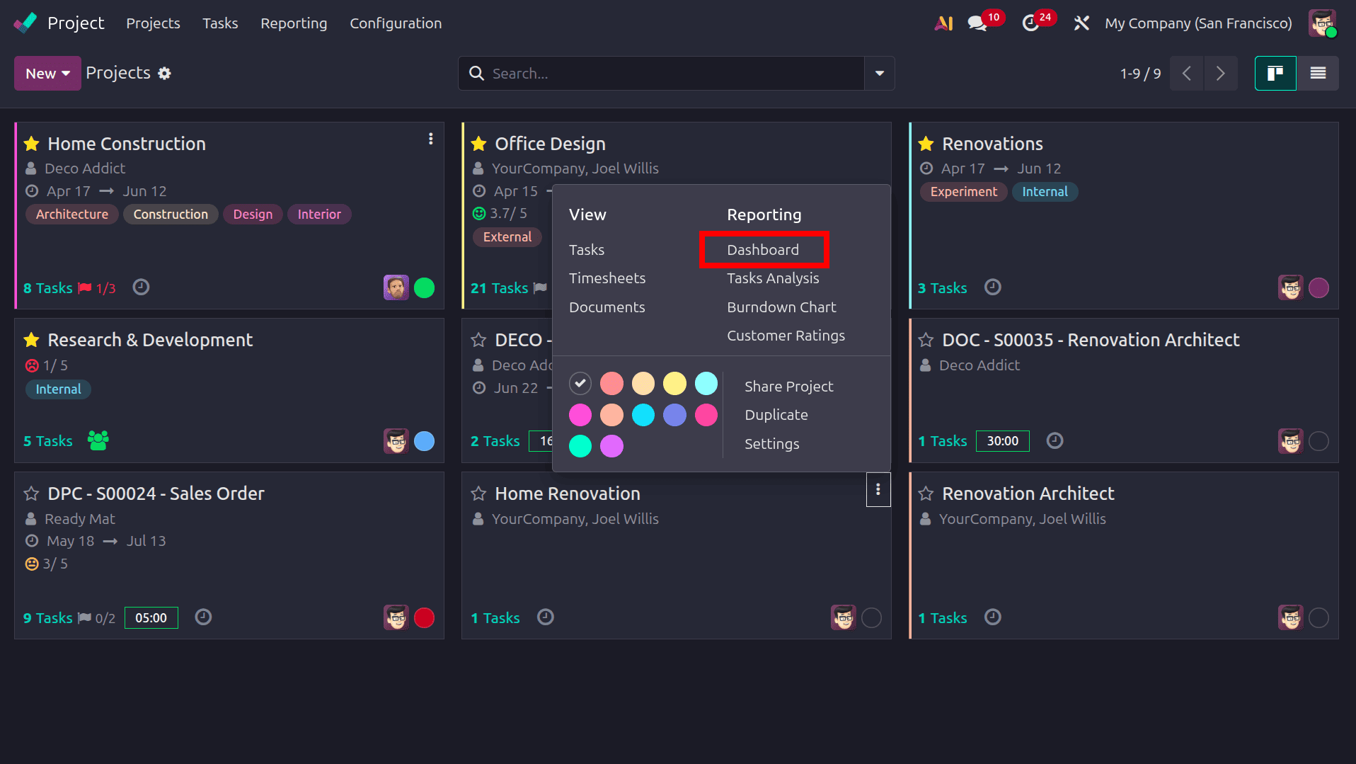Viewport: 1356px width, 764px height.
Task: Set Home Renovation empty status indicator
Action: (871, 617)
